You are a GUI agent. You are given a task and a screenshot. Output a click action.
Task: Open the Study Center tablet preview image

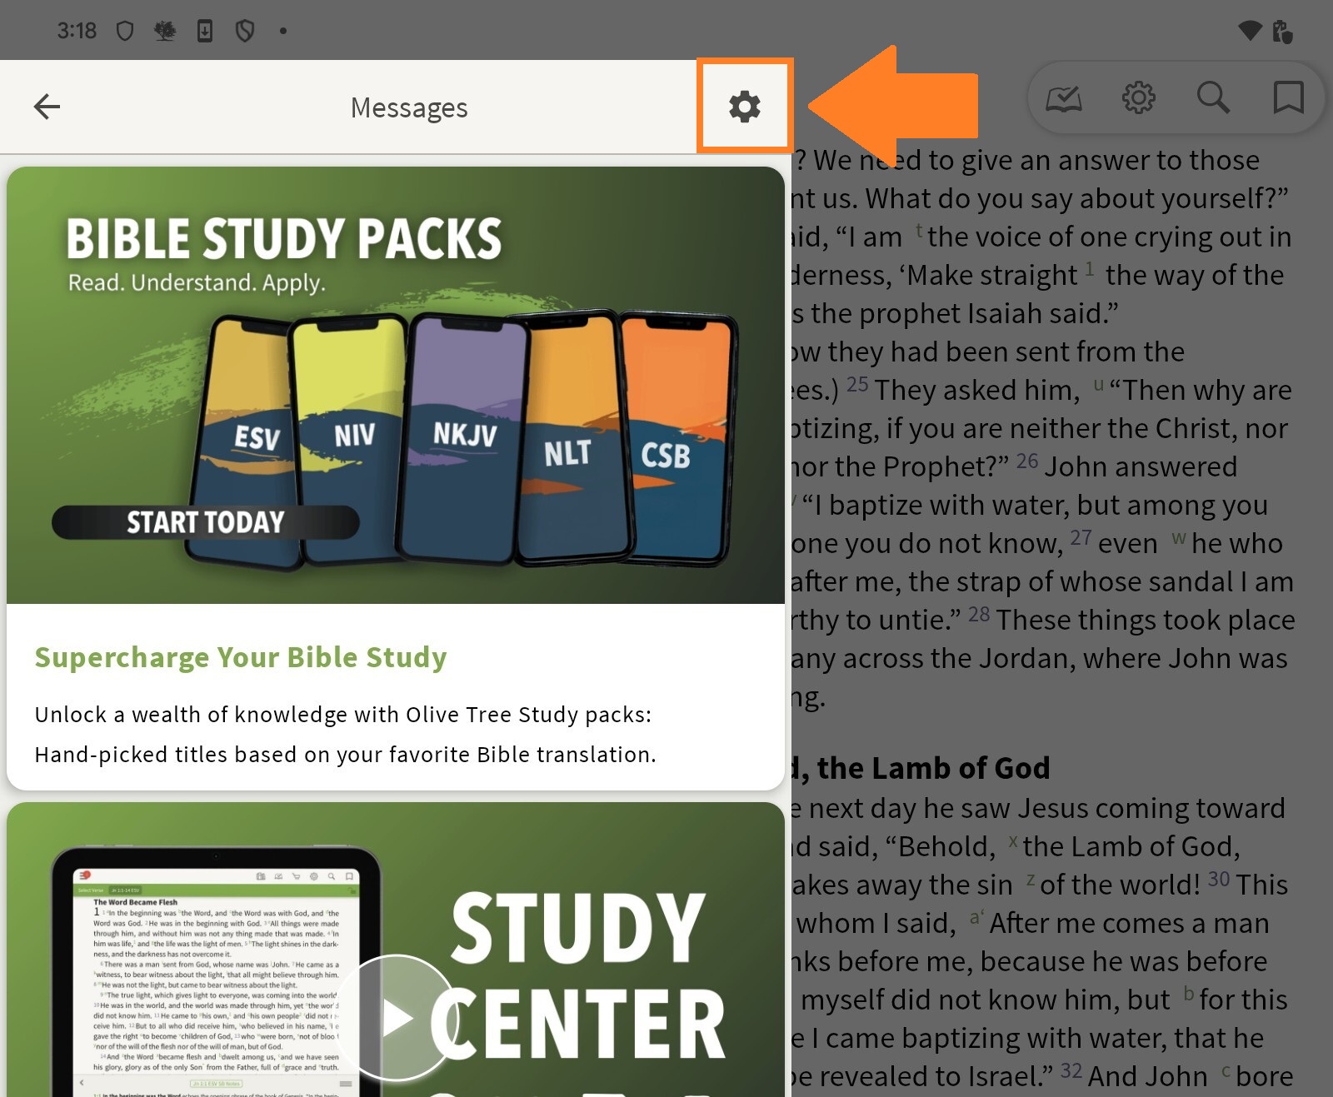coord(217,970)
